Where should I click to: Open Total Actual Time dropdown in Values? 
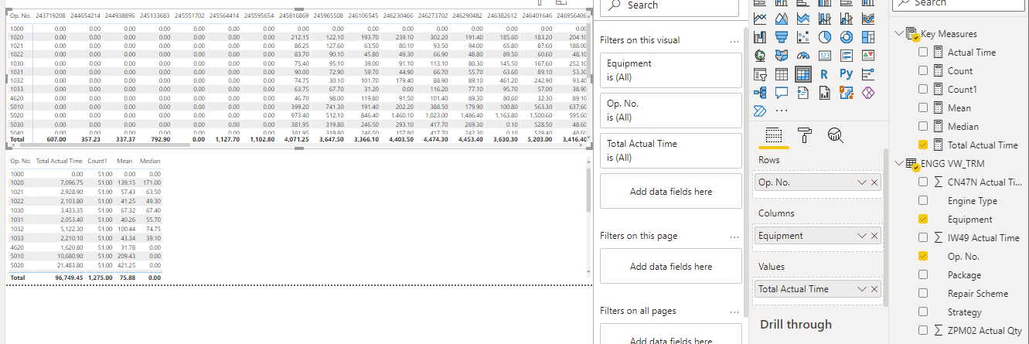point(862,289)
